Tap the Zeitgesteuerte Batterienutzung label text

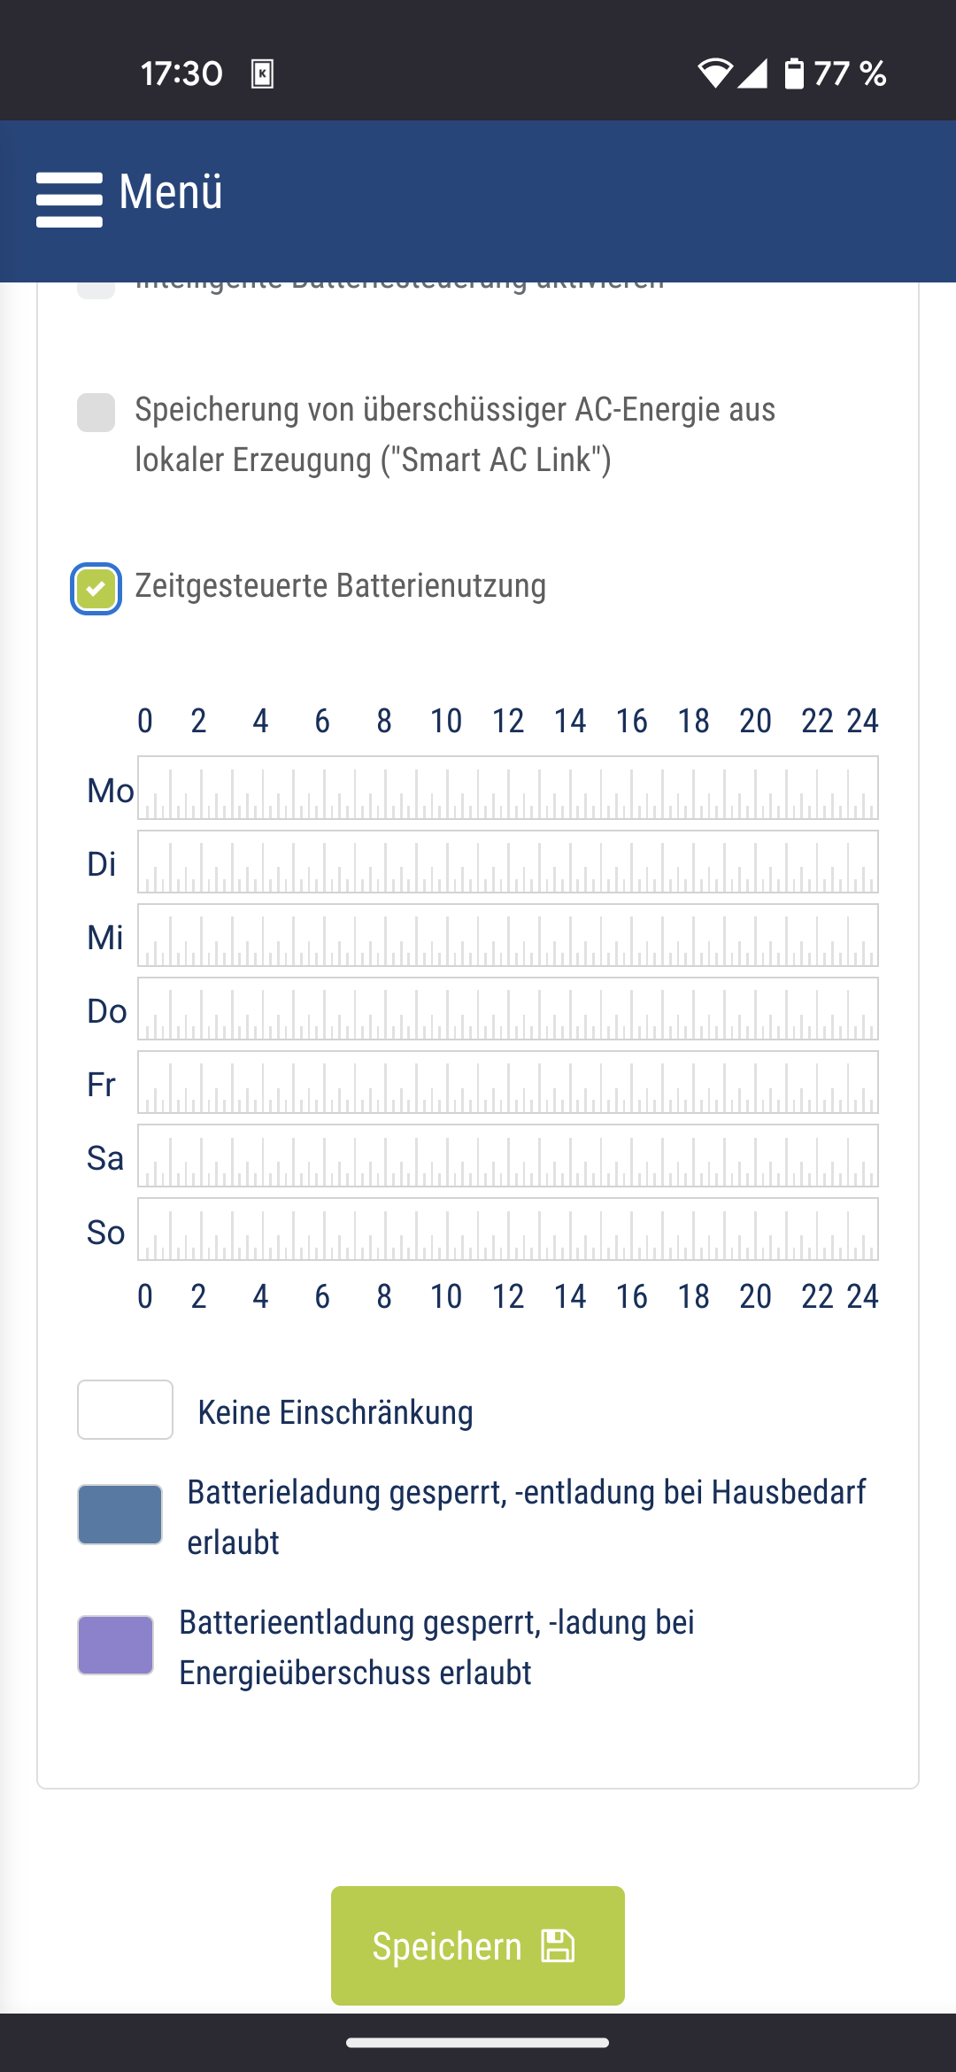click(340, 586)
